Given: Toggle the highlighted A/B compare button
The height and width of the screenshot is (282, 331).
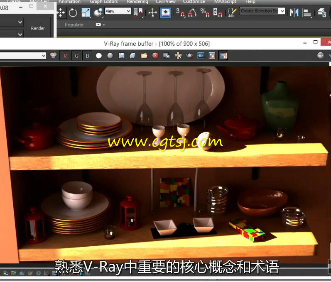Looking at the screenshot, I should click(x=223, y=56).
